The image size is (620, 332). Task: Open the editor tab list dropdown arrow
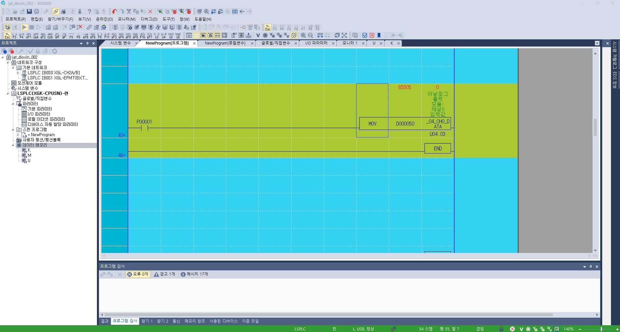click(597, 43)
